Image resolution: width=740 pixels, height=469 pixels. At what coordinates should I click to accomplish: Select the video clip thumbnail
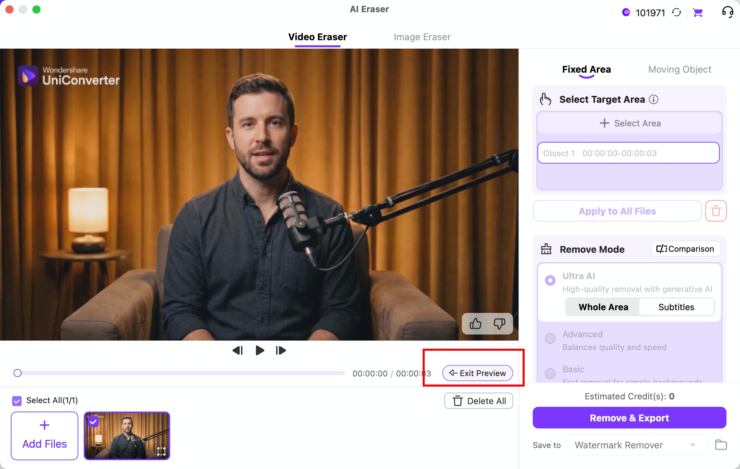click(127, 436)
